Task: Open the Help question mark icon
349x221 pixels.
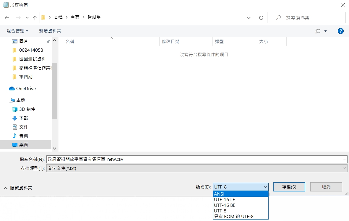Action: 340,31
